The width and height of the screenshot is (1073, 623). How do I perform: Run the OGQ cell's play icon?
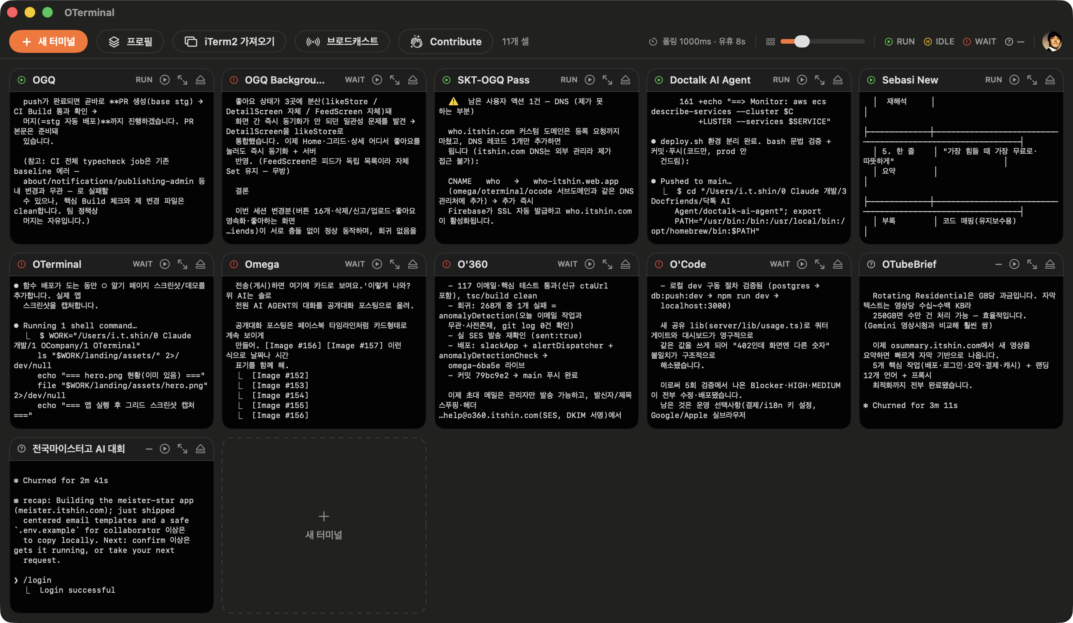coord(165,80)
